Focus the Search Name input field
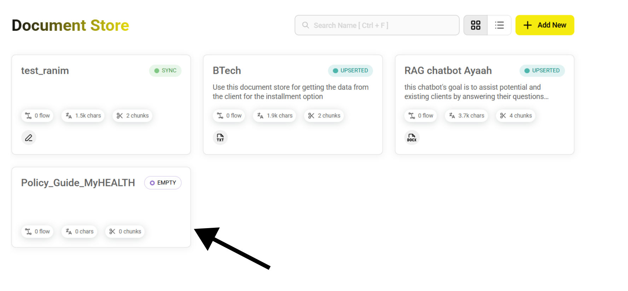The height and width of the screenshot is (291, 628). click(x=382, y=25)
